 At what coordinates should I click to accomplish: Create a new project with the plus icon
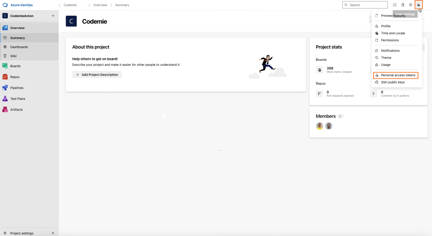pyautogui.click(x=53, y=16)
